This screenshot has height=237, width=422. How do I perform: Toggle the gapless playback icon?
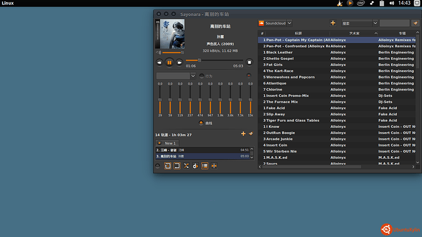point(214,166)
